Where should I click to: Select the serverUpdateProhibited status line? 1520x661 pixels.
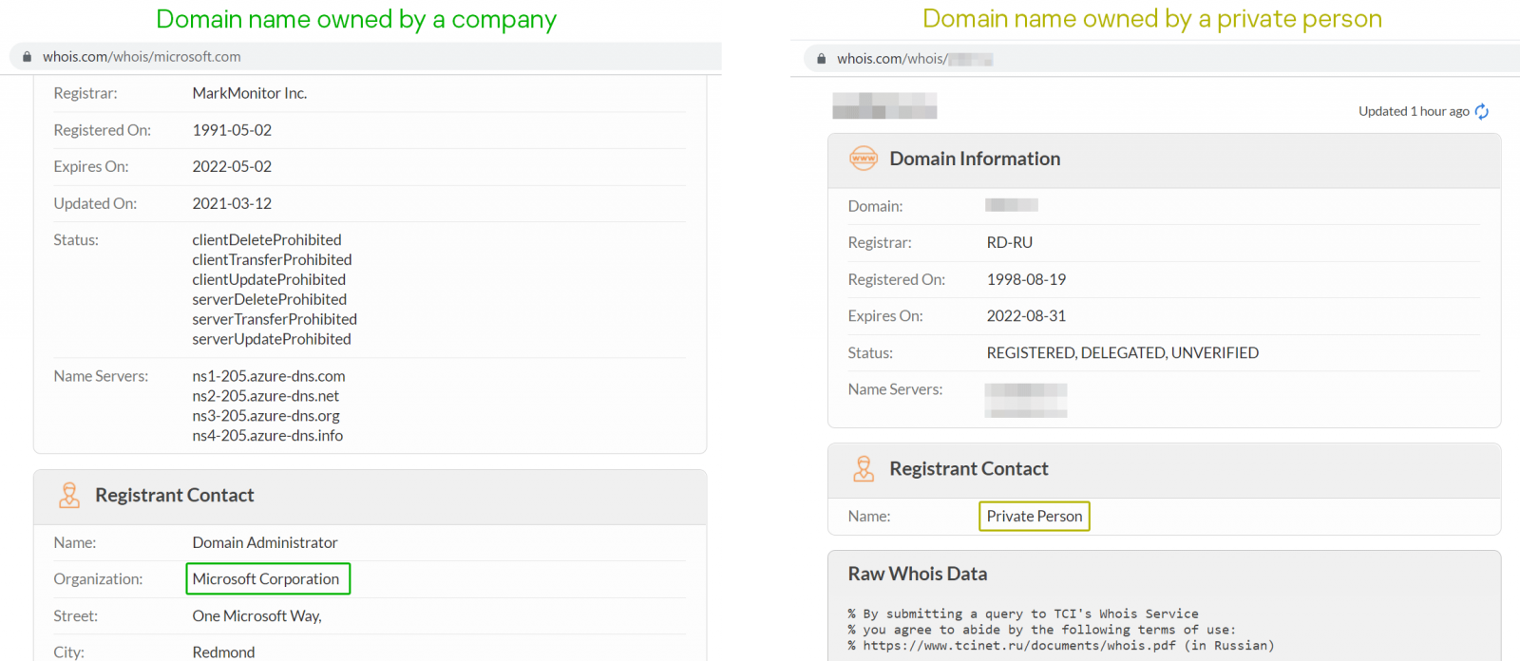tap(272, 340)
